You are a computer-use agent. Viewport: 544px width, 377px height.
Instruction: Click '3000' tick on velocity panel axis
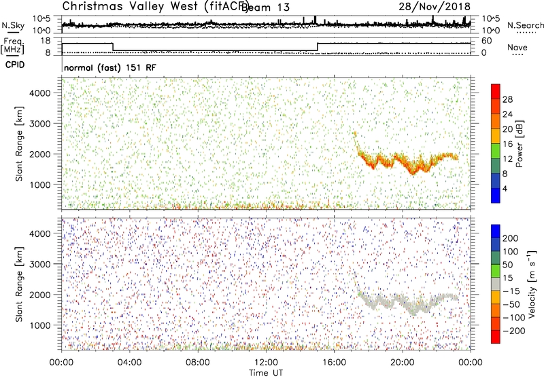pyautogui.click(x=39, y=264)
